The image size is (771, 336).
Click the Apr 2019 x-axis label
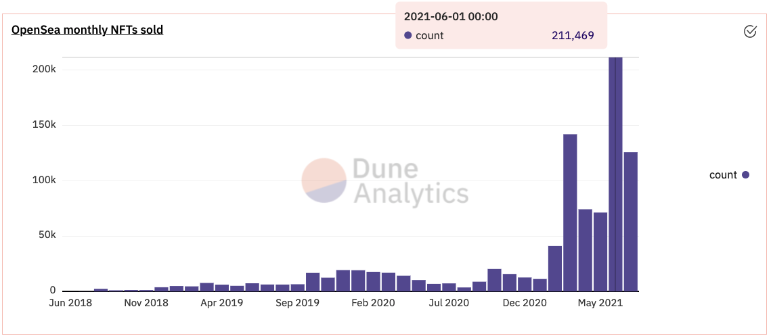click(x=222, y=303)
